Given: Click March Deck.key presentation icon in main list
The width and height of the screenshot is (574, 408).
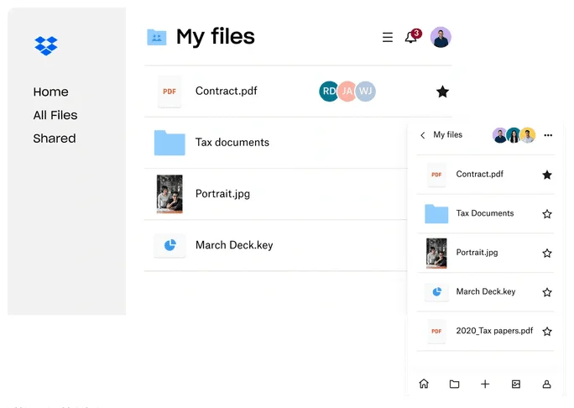Looking at the screenshot, I should point(170,245).
